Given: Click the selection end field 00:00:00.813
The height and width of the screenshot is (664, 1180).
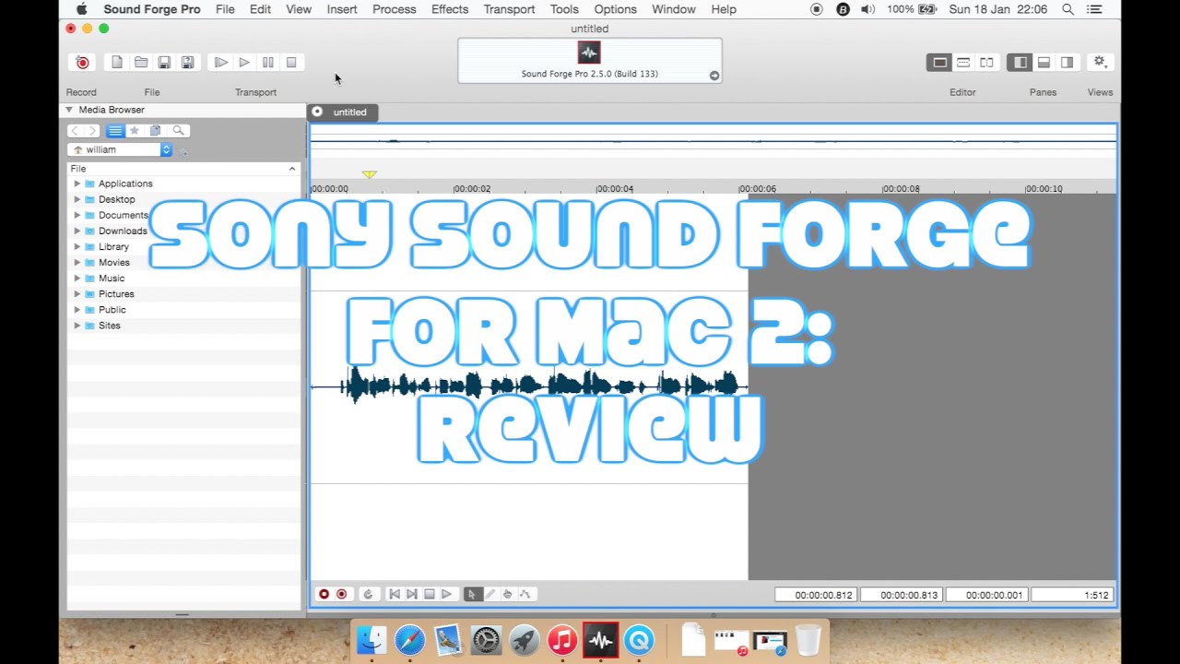Looking at the screenshot, I should (902, 596).
